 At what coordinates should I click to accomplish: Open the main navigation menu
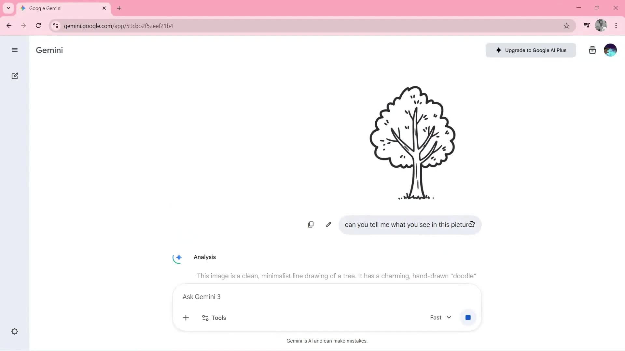[x=15, y=50]
